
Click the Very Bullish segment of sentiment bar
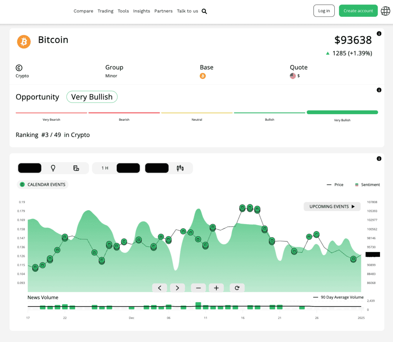342,113
